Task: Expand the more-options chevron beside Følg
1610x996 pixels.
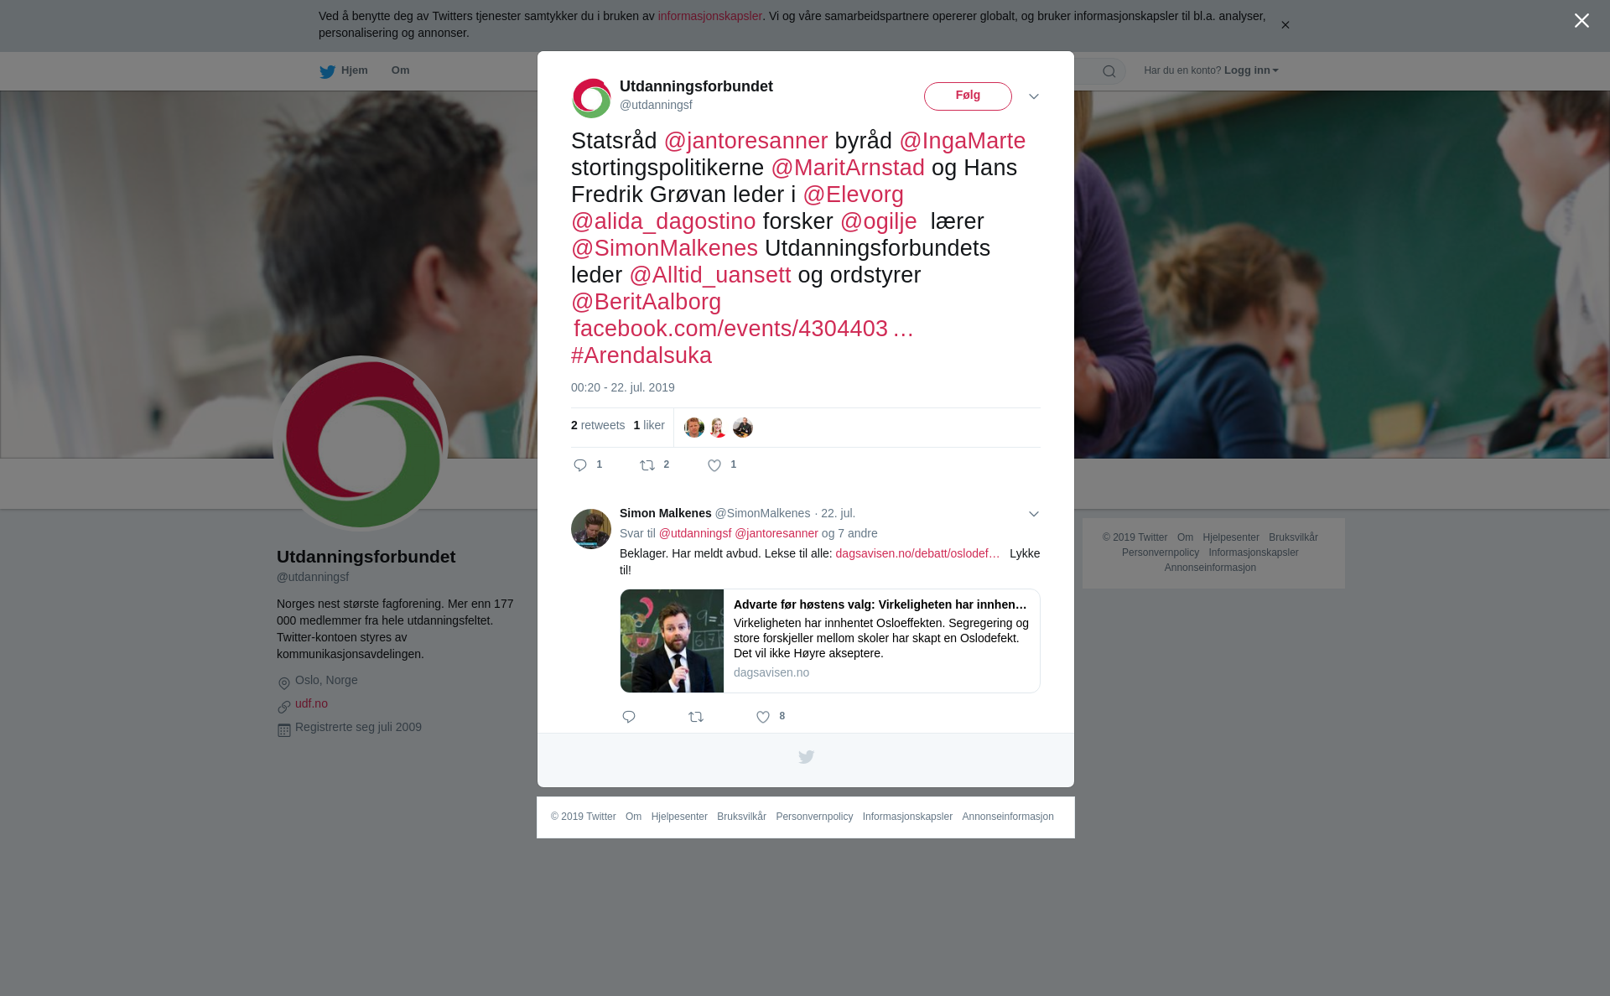Action: 1034,96
